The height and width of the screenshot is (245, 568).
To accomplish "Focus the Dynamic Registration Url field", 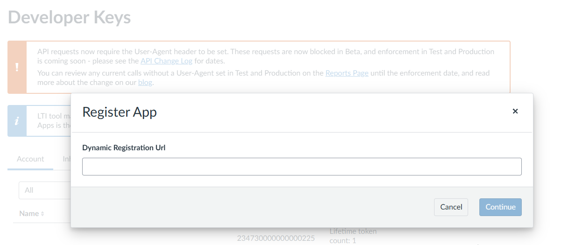I will pyautogui.click(x=302, y=167).
